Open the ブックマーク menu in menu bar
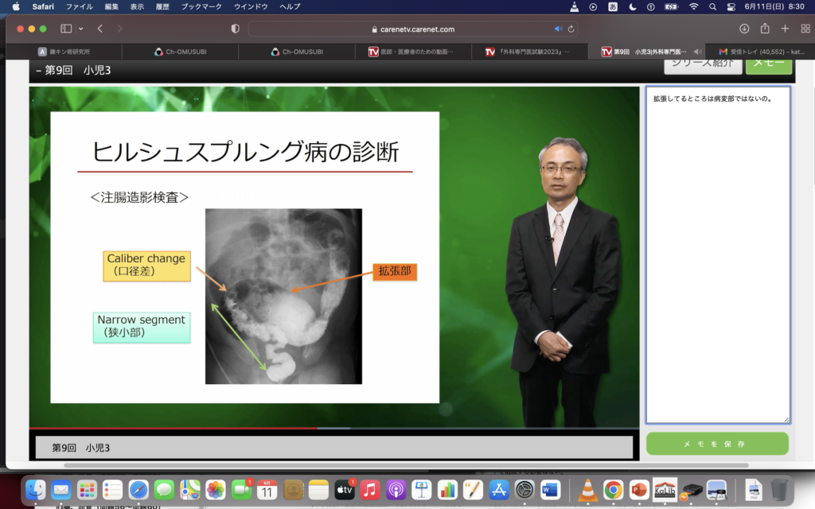The height and width of the screenshot is (509, 815). pos(201,6)
